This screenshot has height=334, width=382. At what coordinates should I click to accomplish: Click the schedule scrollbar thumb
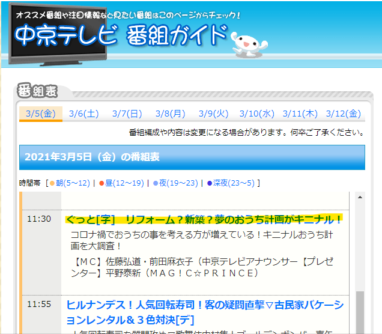[x=360, y=312]
